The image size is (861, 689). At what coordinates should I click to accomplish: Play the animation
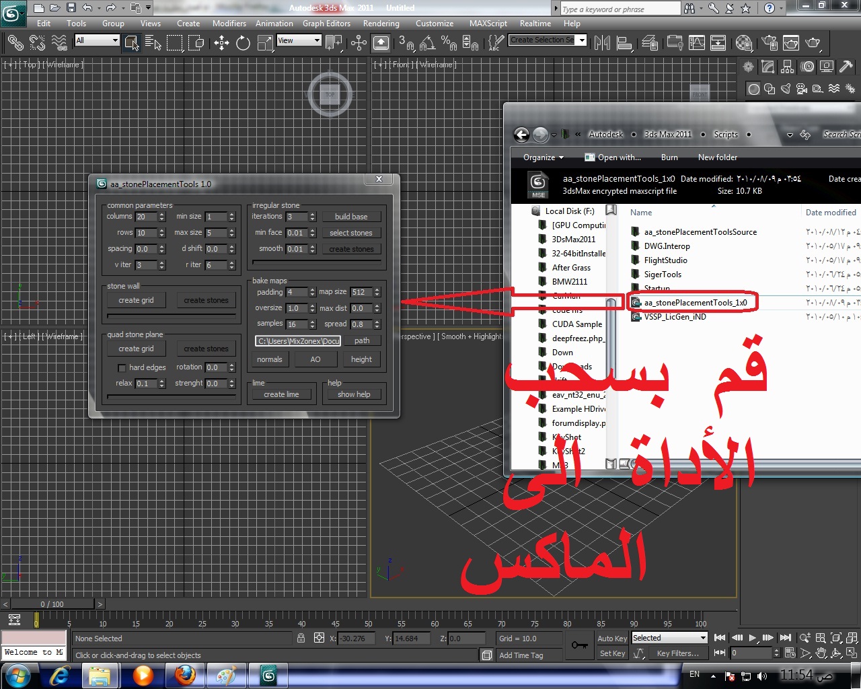753,638
